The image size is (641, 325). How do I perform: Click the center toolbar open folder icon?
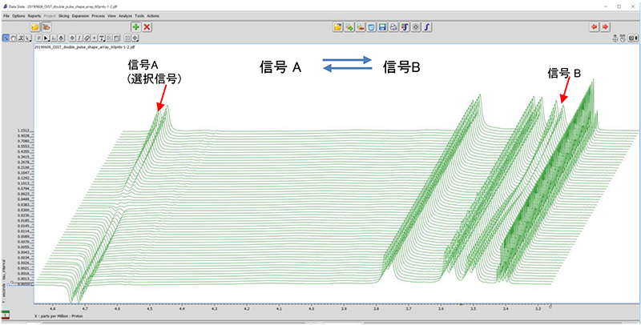(x=337, y=27)
